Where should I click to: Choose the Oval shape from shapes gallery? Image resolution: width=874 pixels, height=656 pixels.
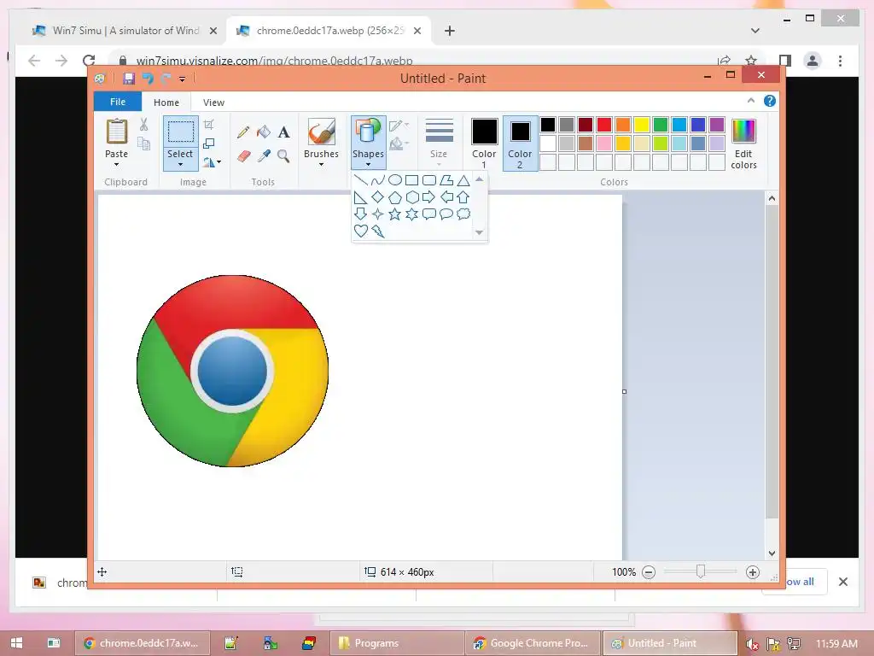pyautogui.click(x=395, y=180)
